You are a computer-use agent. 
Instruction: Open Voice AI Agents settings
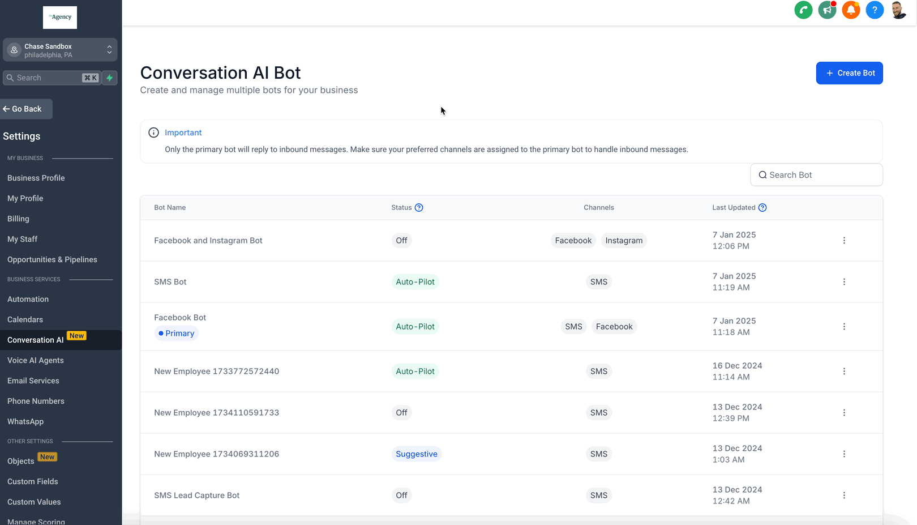(x=36, y=360)
